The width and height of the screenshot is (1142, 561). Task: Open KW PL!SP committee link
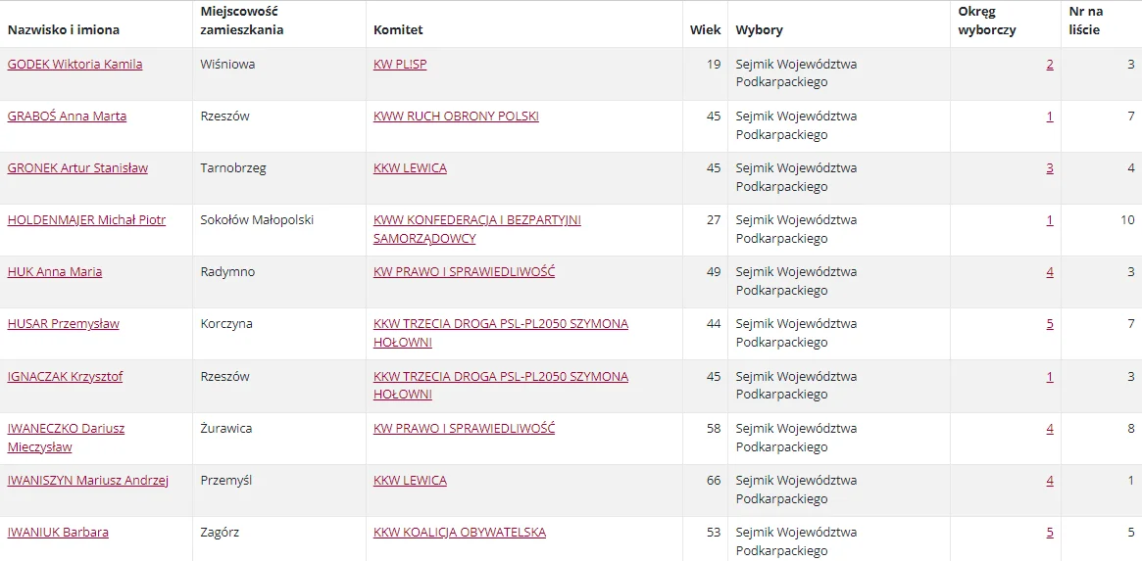(x=400, y=64)
